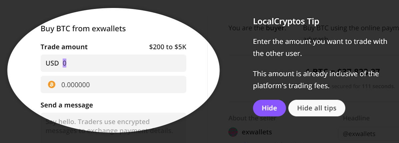Click the exwallets seller avatar icon
Image resolution: width=399 pixels, height=143 pixels.
pyautogui.click(x=233, y=132)
